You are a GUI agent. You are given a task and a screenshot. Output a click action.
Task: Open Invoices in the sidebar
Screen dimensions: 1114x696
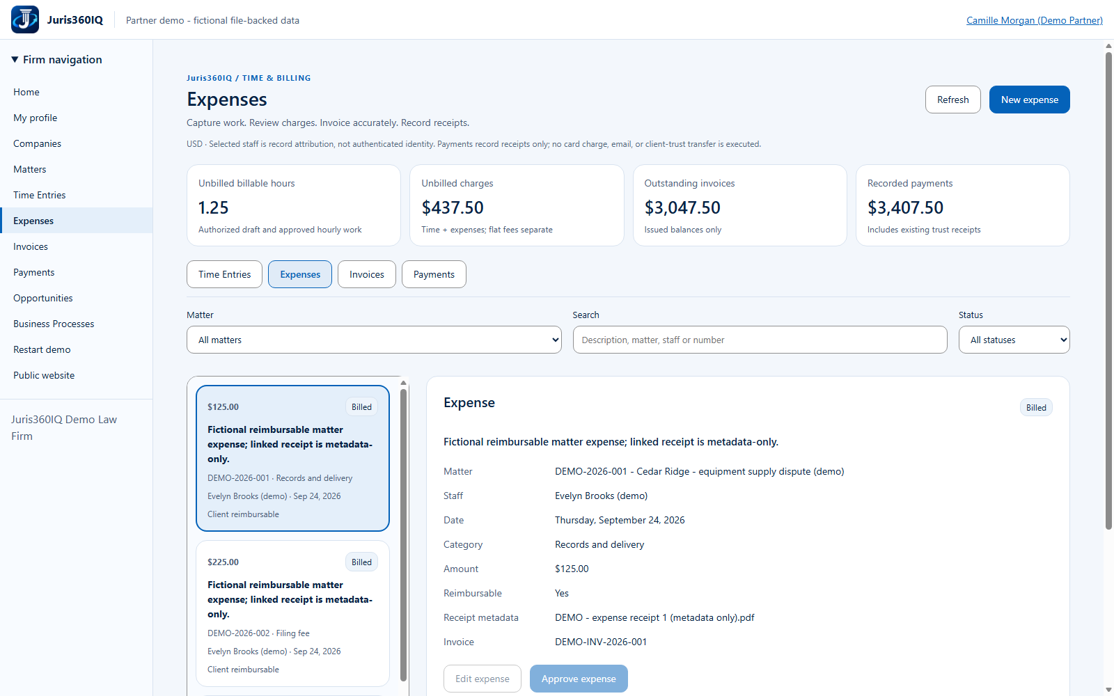tap(76, 246)
